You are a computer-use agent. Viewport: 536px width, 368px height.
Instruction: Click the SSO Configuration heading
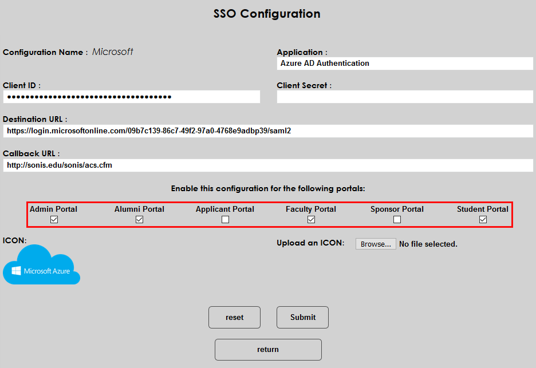pyautogui.click(x=267, y=14)
